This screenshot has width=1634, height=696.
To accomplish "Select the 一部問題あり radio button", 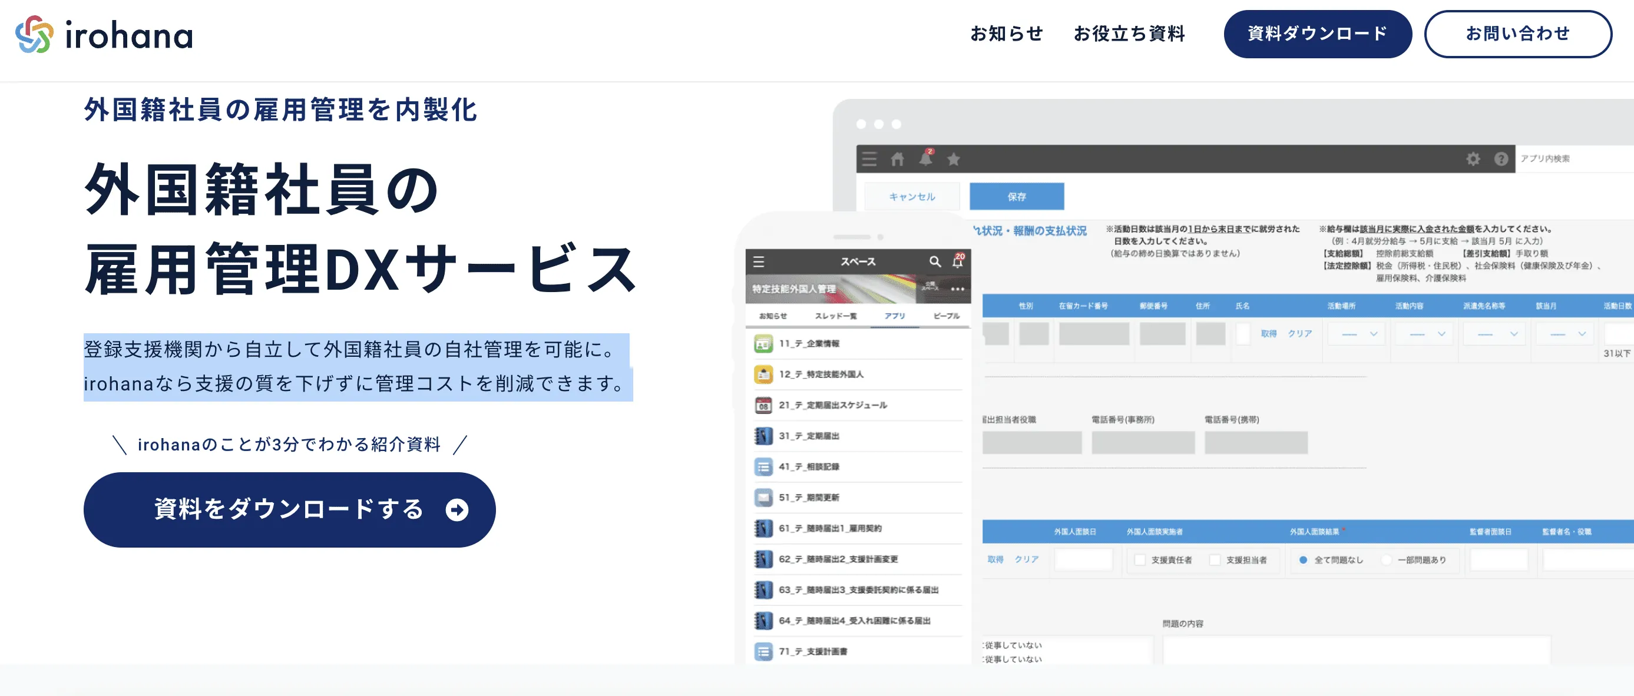I will 1387,560.
